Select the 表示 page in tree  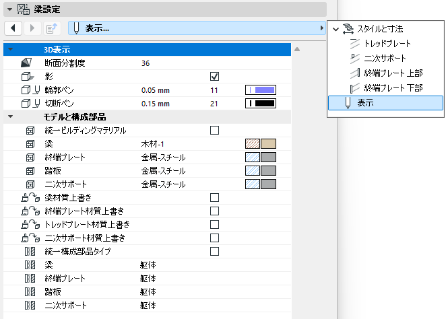tap(386, 103)
